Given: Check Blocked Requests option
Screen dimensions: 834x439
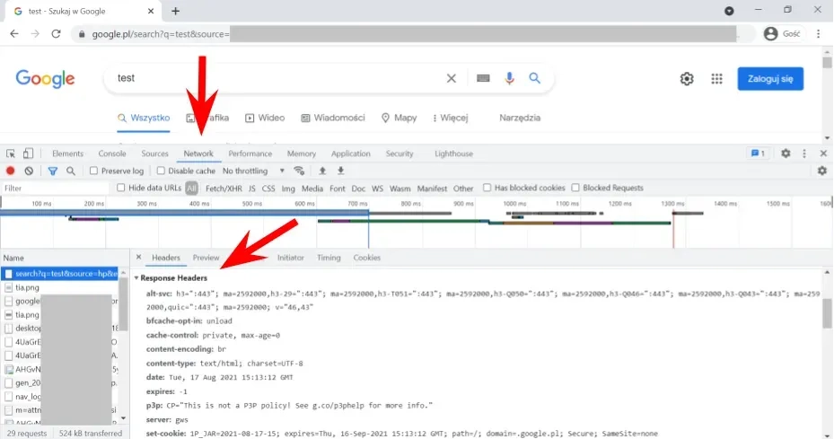Looking at the screenshot, I should pos(575,188).
